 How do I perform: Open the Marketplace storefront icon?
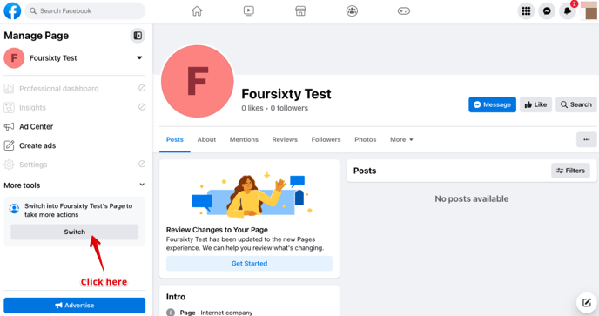300,11
